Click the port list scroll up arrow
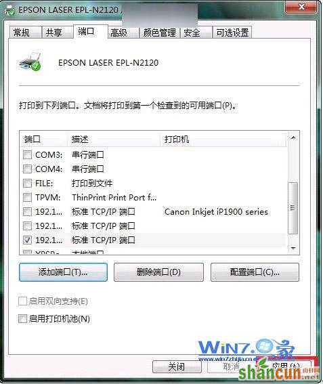The image size is (323, 384). [293, 138]
